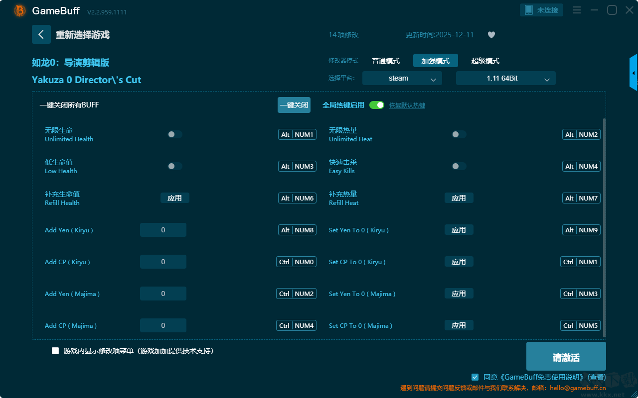Uncheck the GameBuff disclaimer agreement checkbox

[475, 377]
